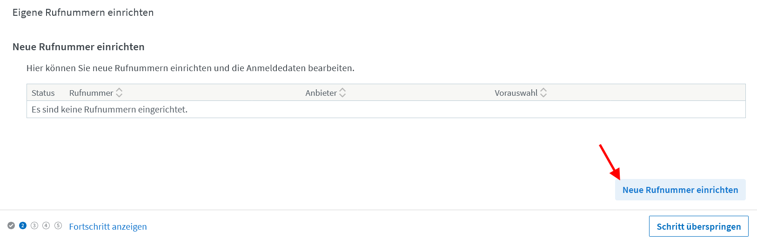Image resolution: width=757 pixels, height=252 pixels.
Task: Sort table by Anbieter header label
Action: pos(321,93)
